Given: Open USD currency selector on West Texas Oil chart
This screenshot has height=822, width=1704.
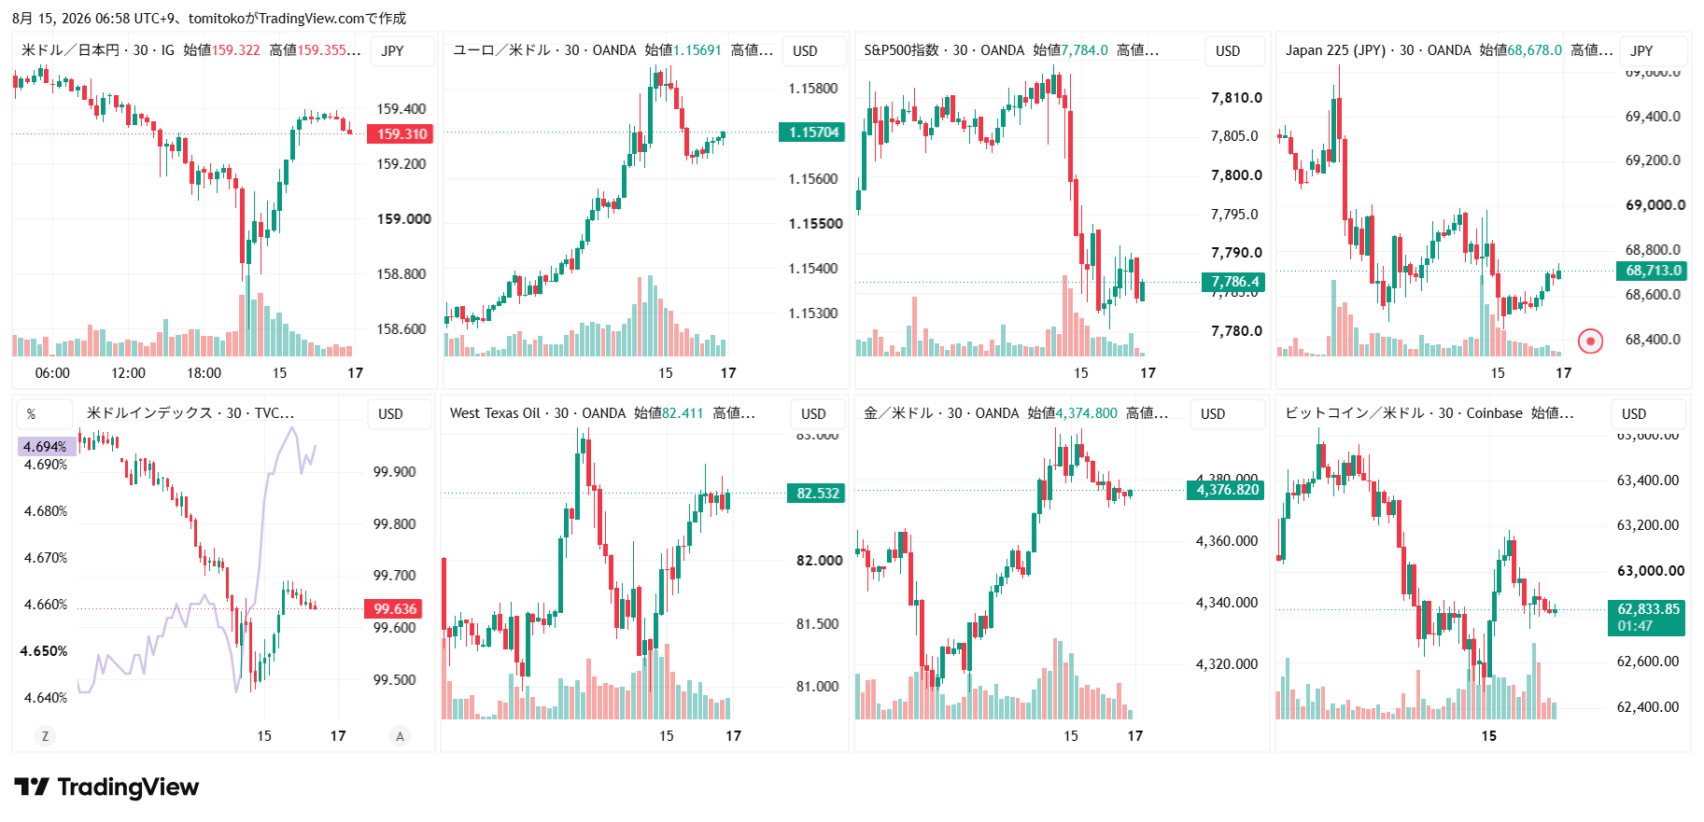Looking at the screenshot, I should tap(819, 414).
